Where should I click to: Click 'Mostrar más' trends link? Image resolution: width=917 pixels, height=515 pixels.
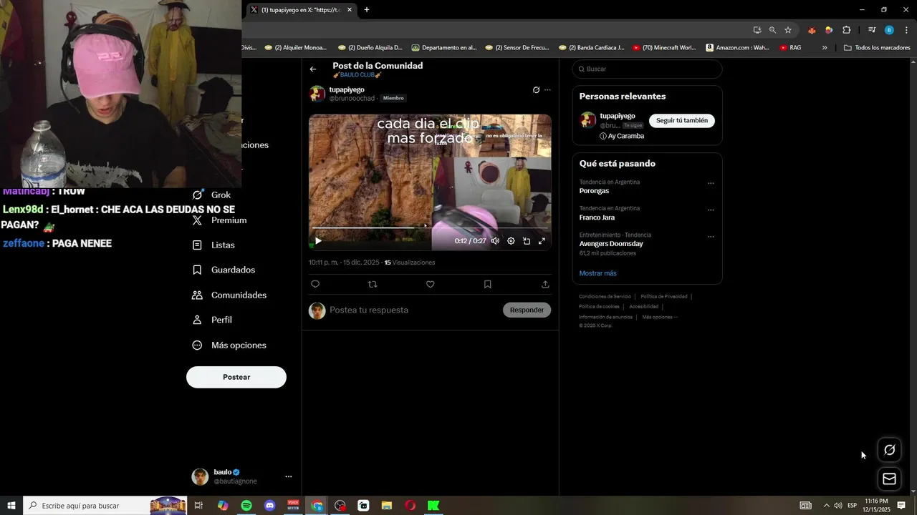point(597,273)
